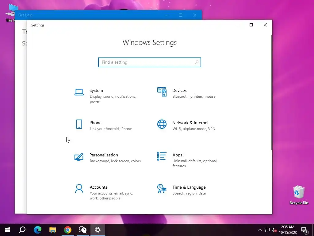Screen dimensions: 314x236
Task: Open the Personalization settings title
Action: tap(104, 155)
